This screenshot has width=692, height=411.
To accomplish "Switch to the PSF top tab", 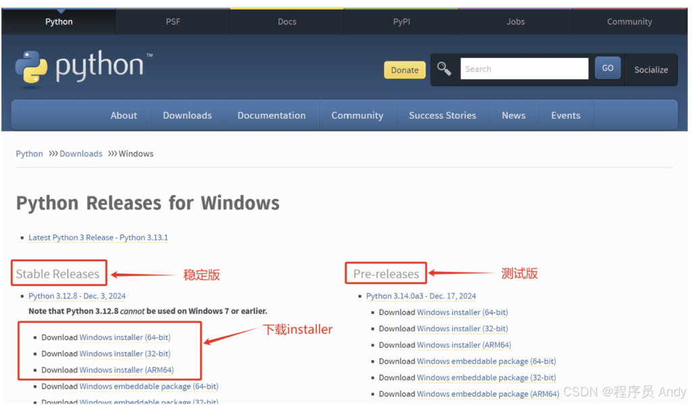I will 173,22.
